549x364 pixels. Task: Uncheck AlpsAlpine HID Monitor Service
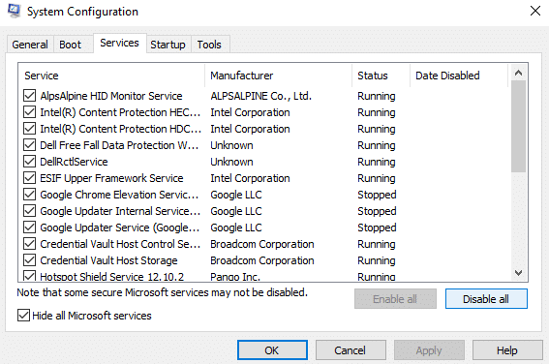pos(29,96)
